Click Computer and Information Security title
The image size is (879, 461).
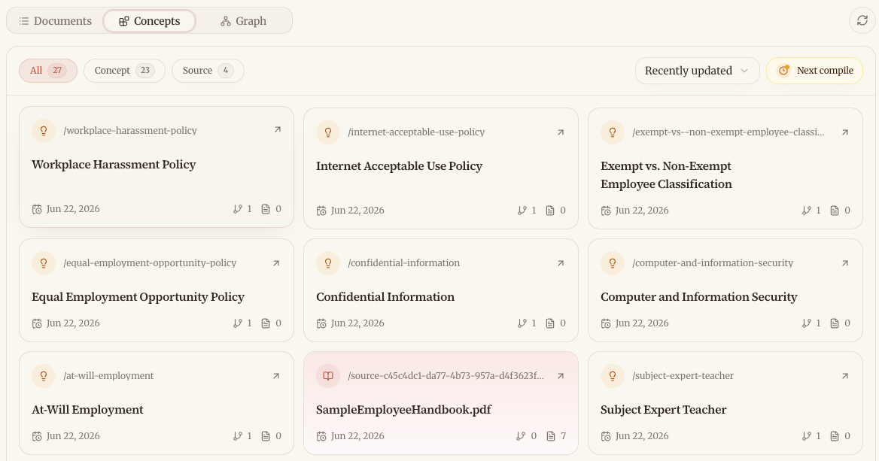click(x=699, y=297)
